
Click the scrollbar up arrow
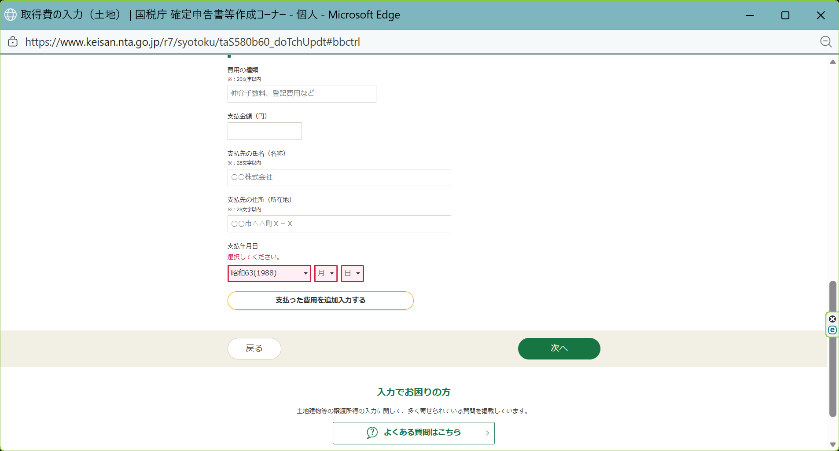pyautogui.click(x=832, y=62)
